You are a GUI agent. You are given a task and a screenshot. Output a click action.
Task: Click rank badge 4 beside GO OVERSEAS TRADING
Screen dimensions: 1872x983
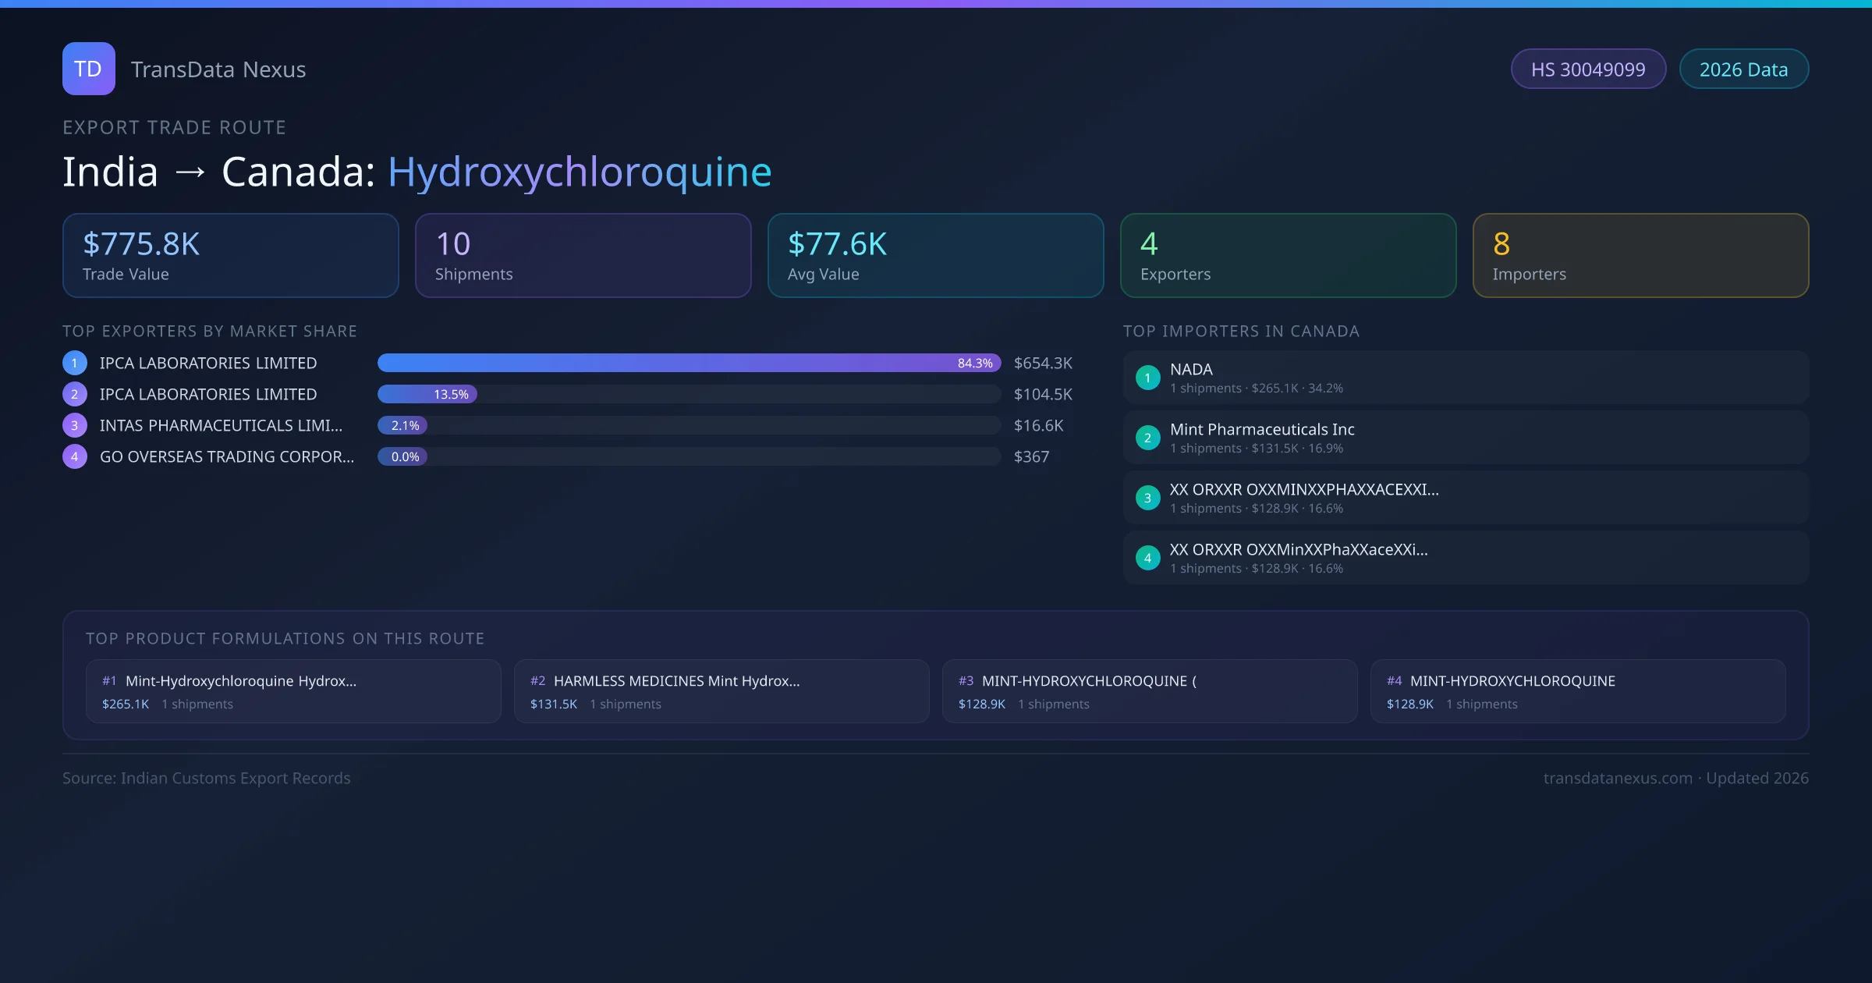[x=74, y=456]
